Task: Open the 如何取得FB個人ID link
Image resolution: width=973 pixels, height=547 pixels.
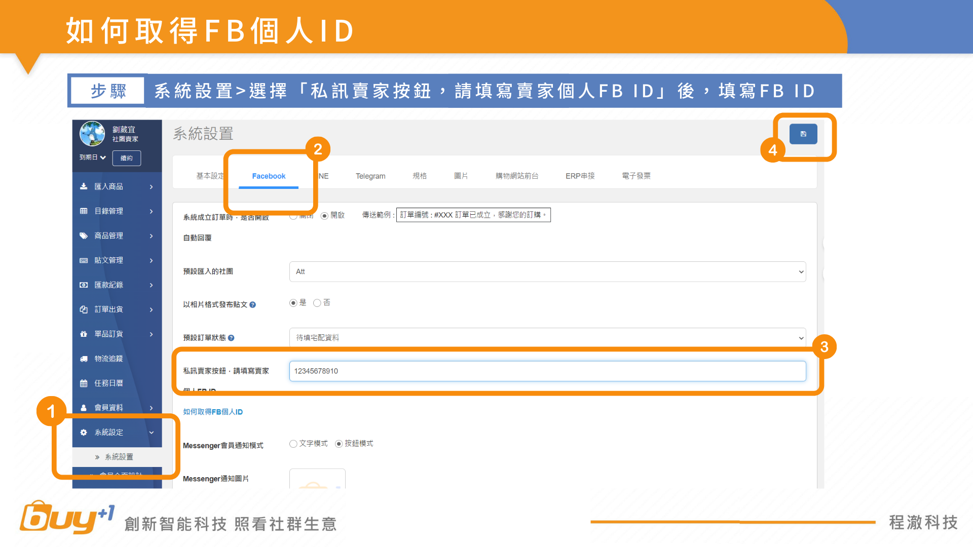Action: coord(213,412)
